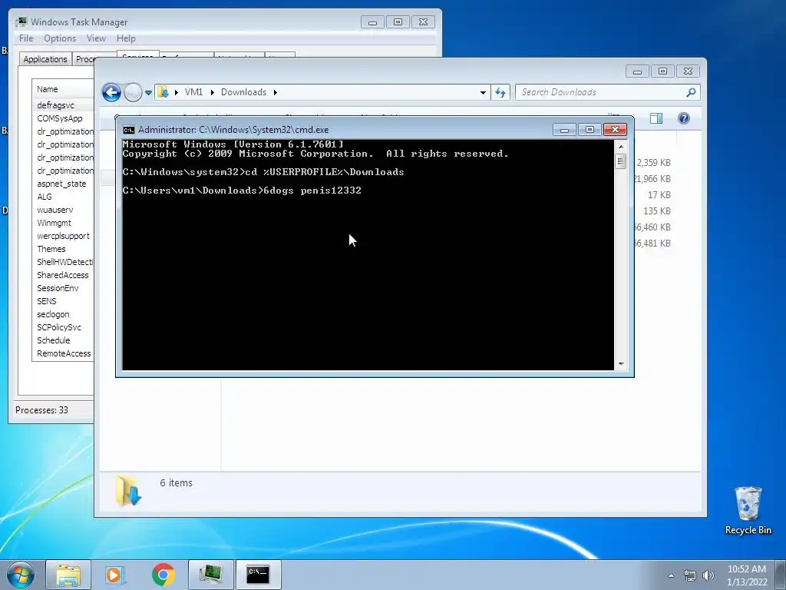Select RemoteAccess service row
This screenshot has width=786, height=590.
tap(63, 353)
